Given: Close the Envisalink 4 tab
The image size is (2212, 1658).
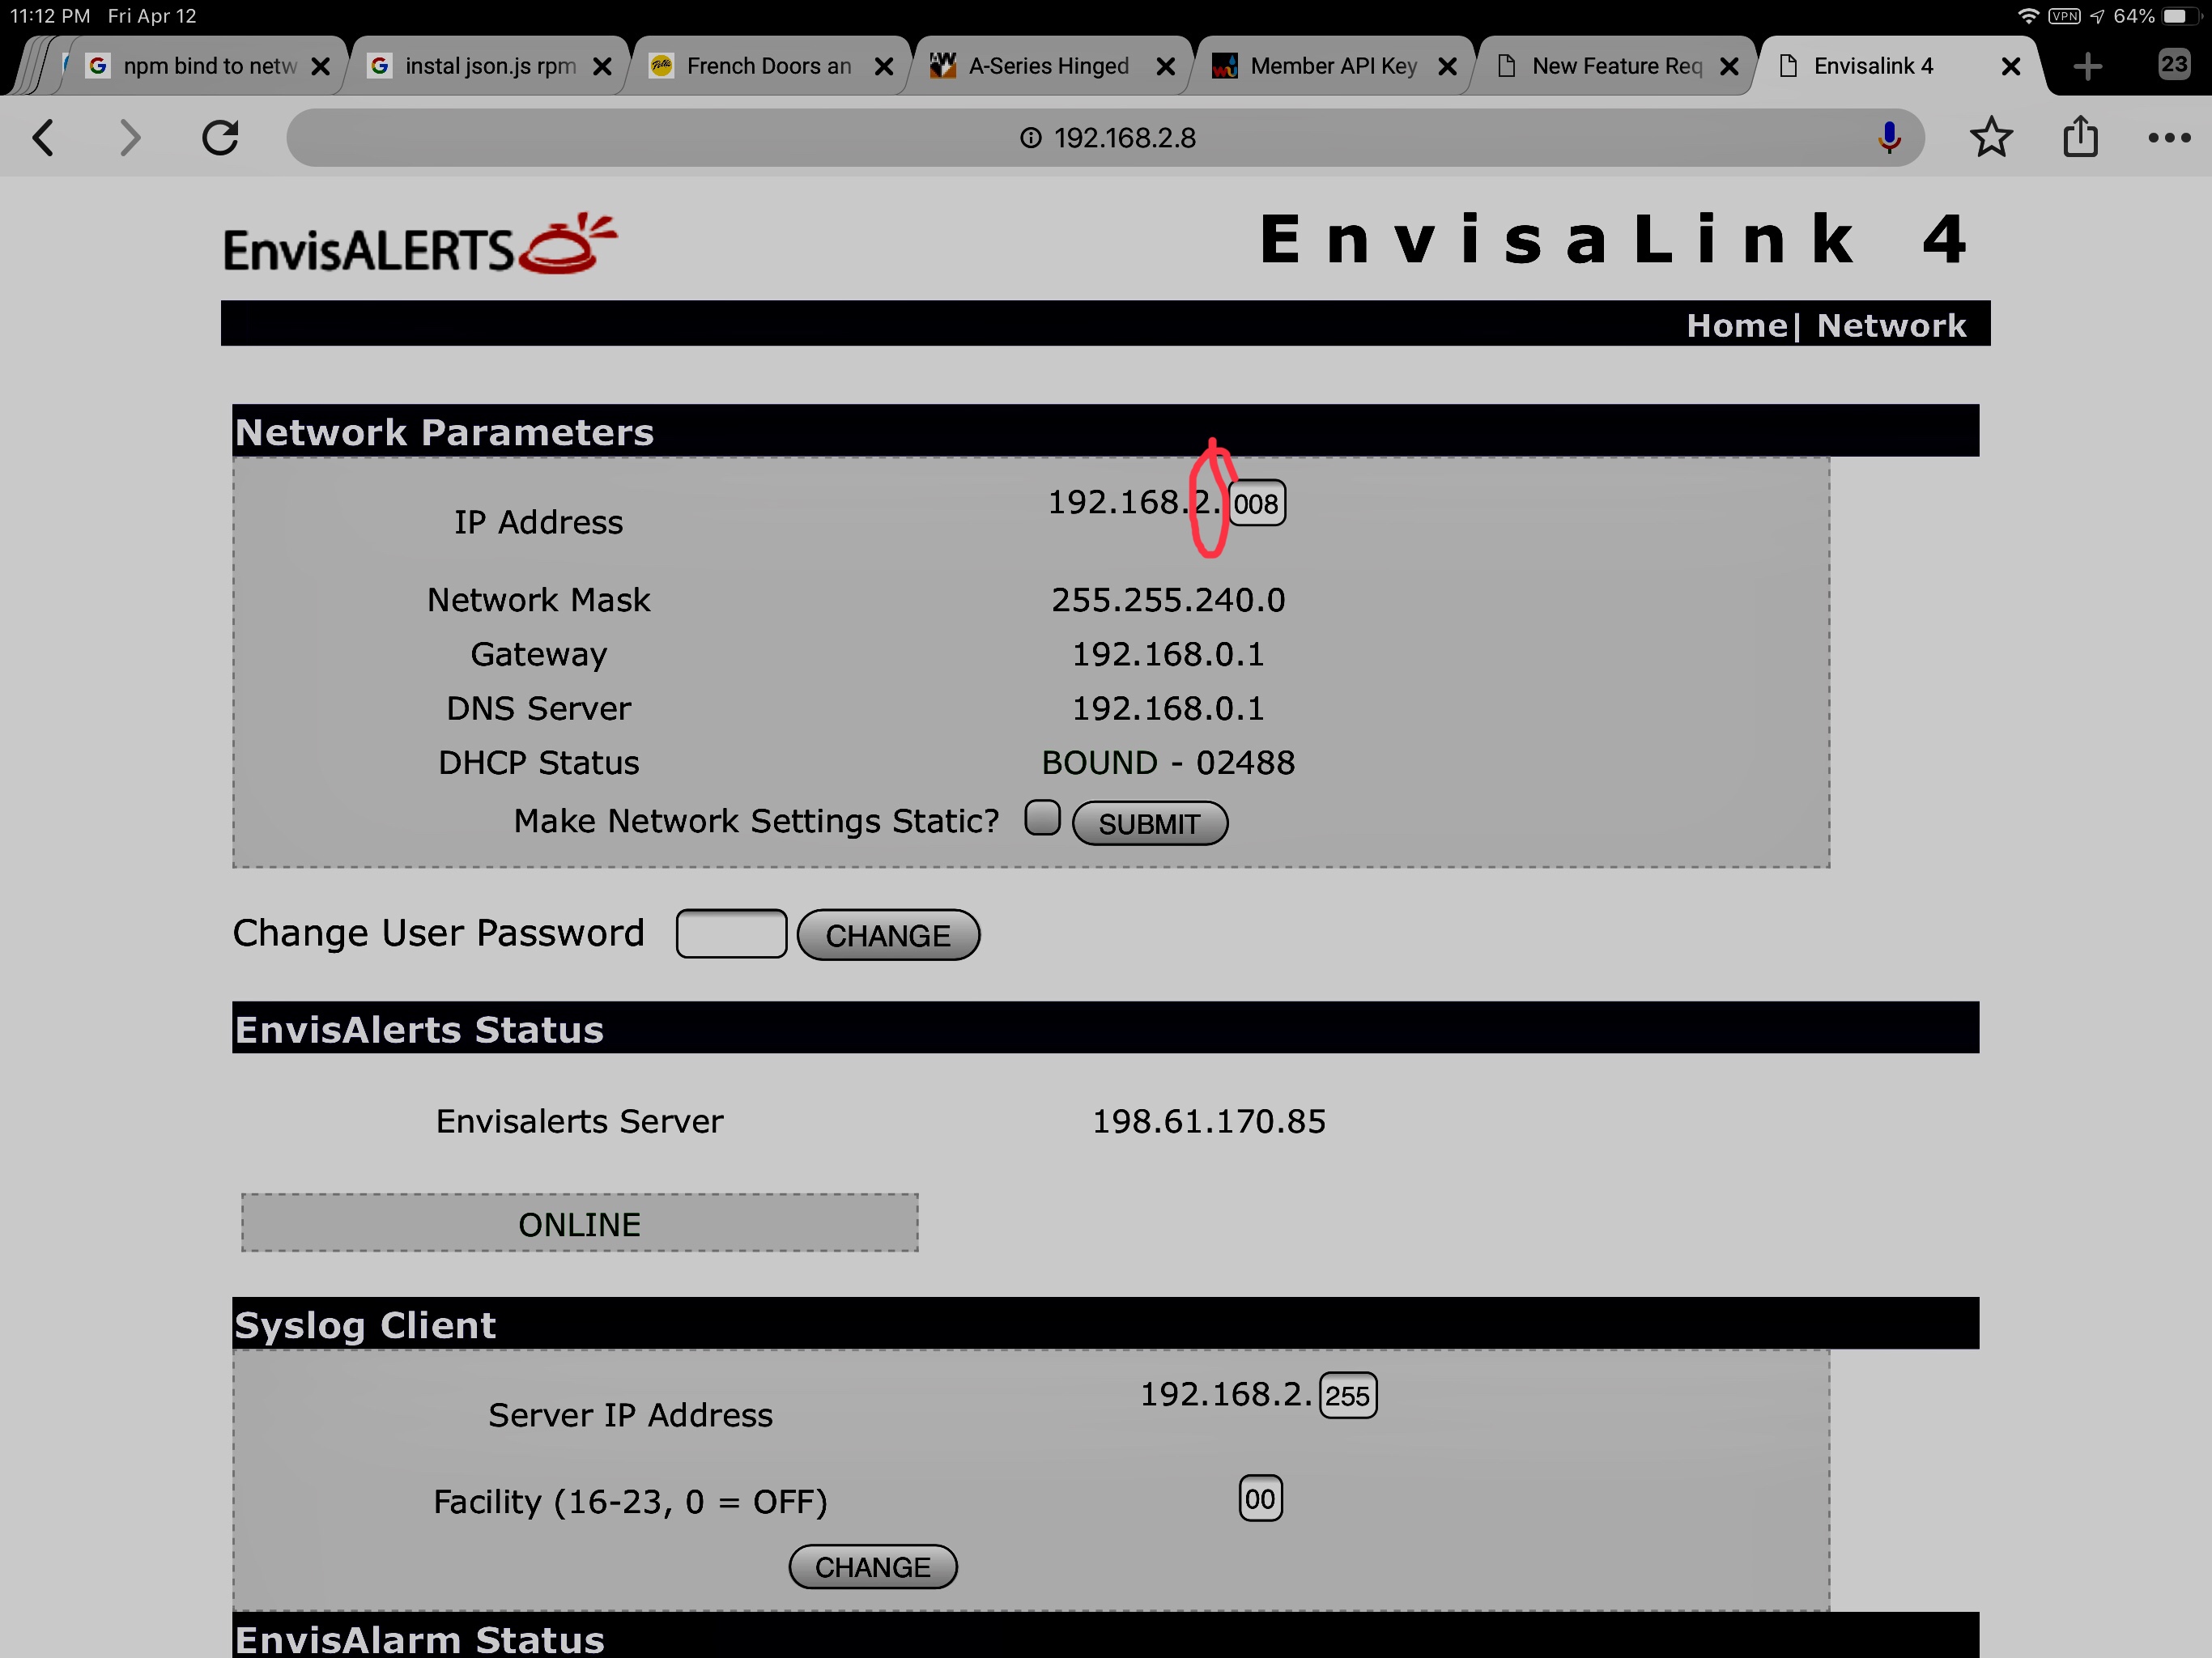Looking at the screenshot, I should (x=2010, y=66).
